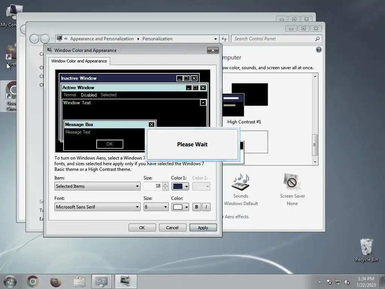
Task: Close the Window Color and Appearance dialog
Action: tap(213, 50)
